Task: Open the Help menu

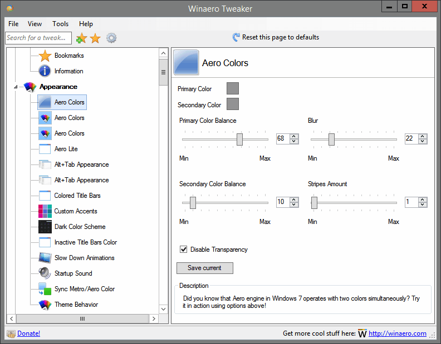Action: point(86,24)
